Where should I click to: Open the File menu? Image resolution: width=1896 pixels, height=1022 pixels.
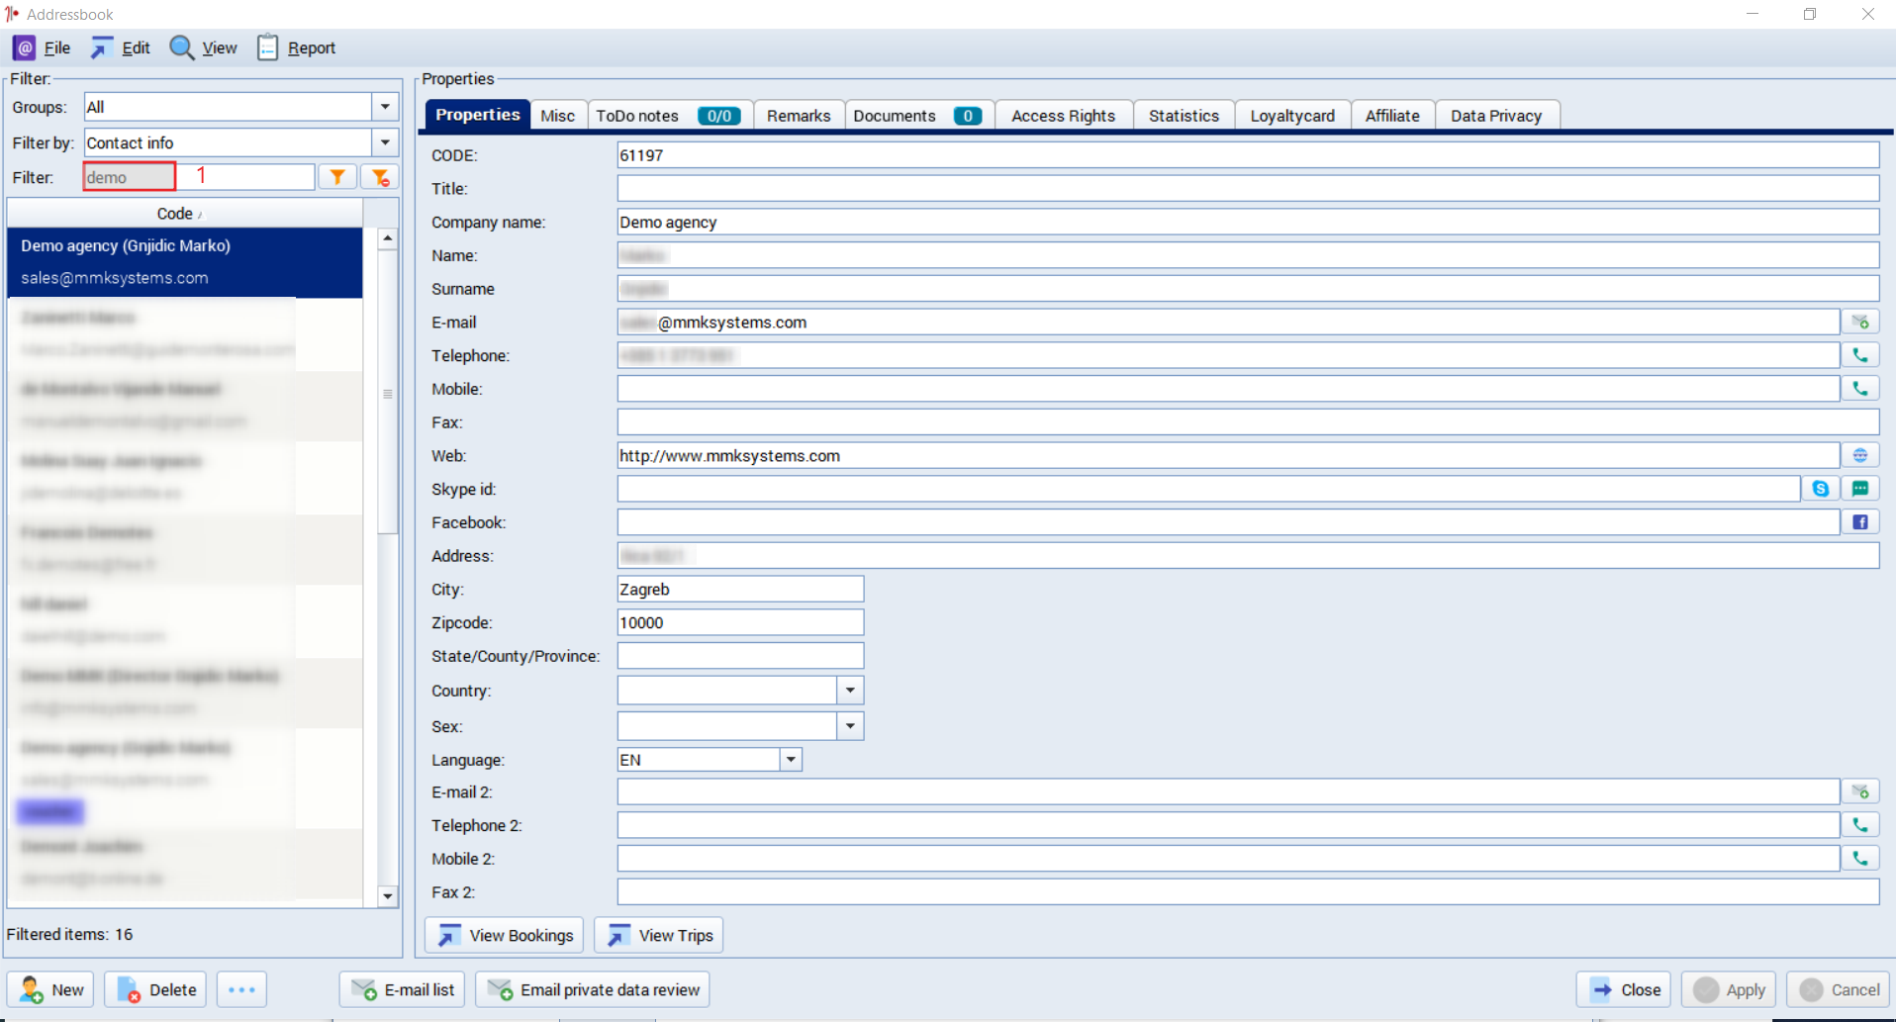pos(42,47)
